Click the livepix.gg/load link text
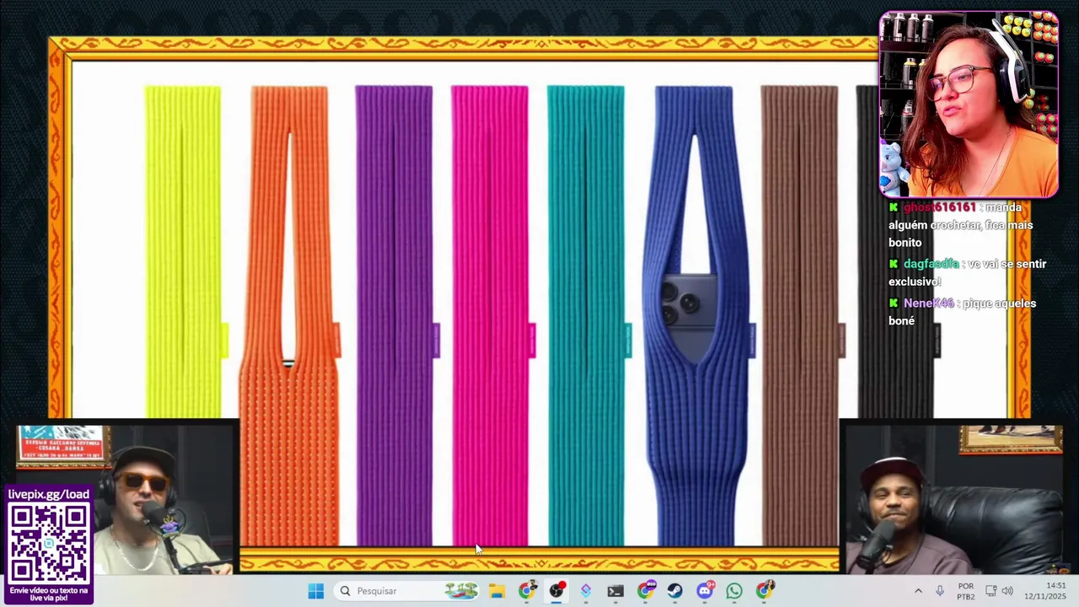Screen dimensions: 1079x607 point(48,494)
